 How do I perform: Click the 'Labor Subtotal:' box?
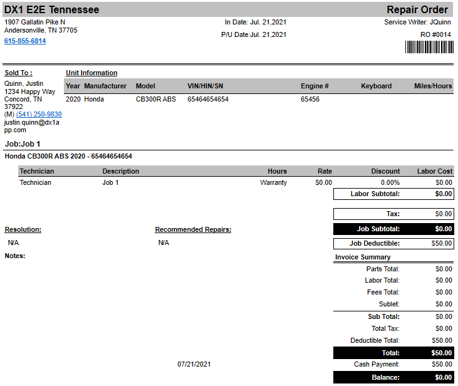pyautogui.click(x=393, y=194)
